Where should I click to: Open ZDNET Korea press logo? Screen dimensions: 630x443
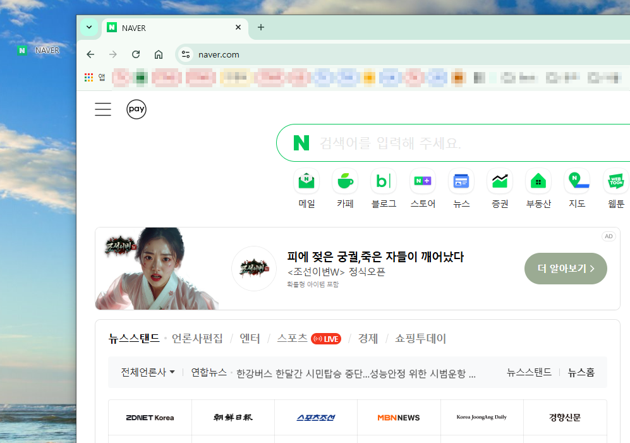pos(150,418)
